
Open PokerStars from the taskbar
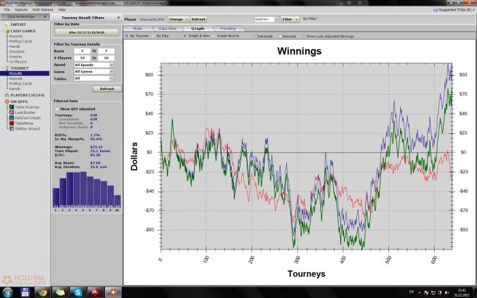(x=95, y=293)
